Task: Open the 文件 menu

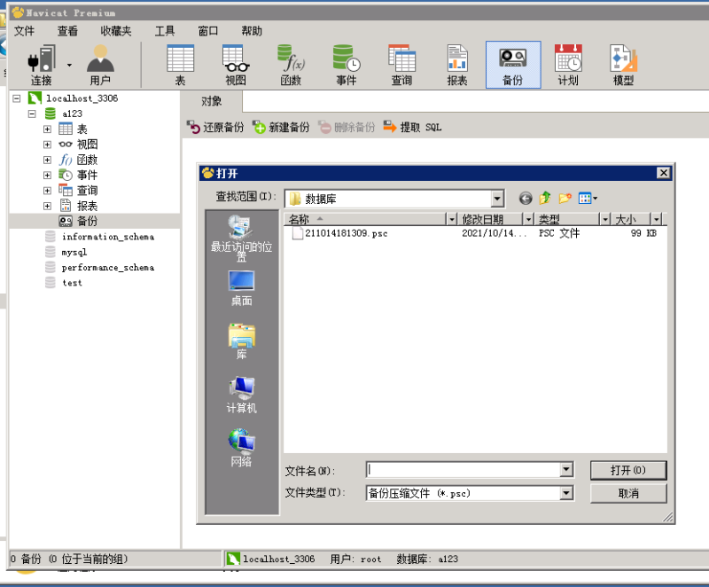Action: click(x=24, y=31)
